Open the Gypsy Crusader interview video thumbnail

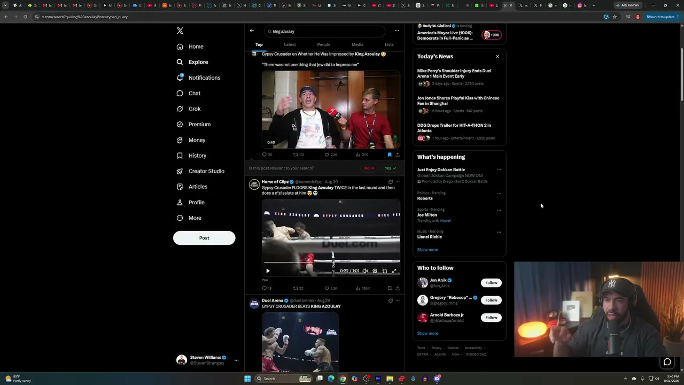331,110
